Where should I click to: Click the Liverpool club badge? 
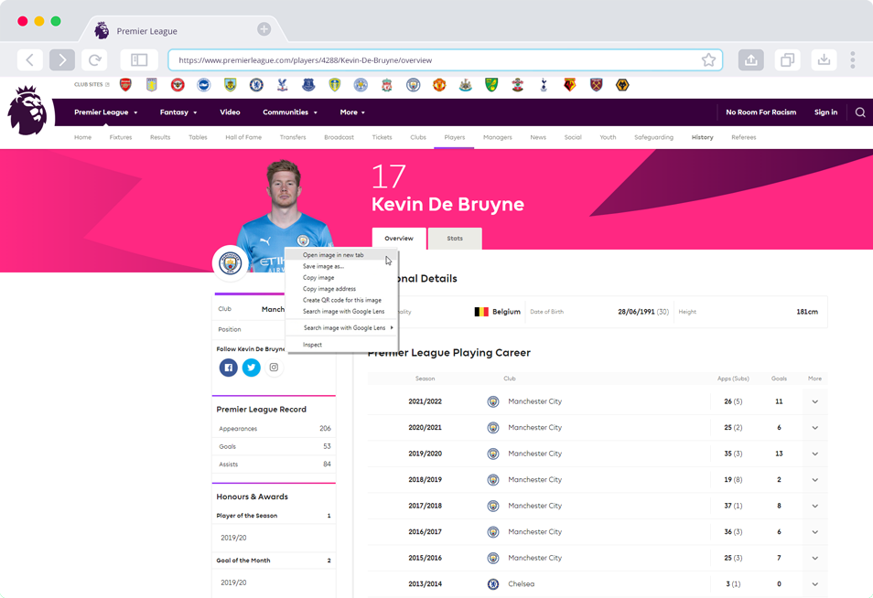click(387, 85)
